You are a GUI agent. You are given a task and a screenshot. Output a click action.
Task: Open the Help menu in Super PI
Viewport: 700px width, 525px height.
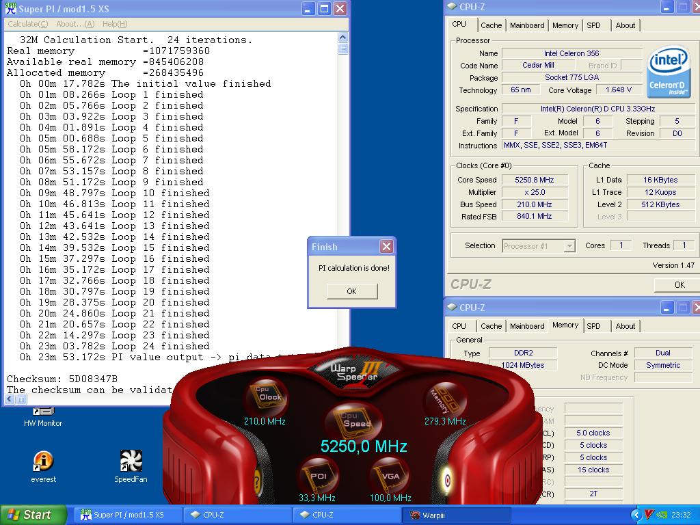(x=115, y=24)
